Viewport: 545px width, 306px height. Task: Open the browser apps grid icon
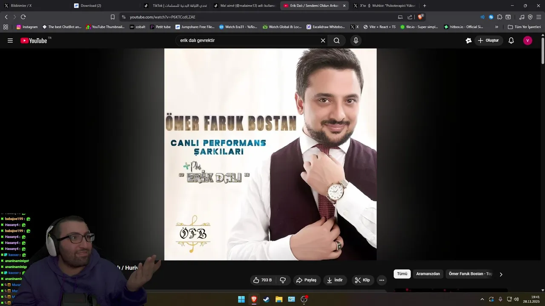6,27
